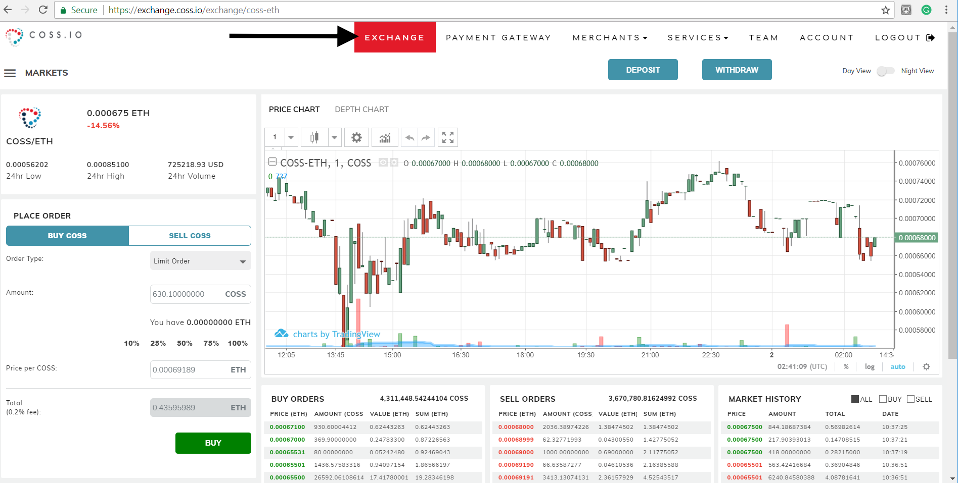
Task: Collapse the COSS-ETH chart legend
Action: (x=272, y=162)
